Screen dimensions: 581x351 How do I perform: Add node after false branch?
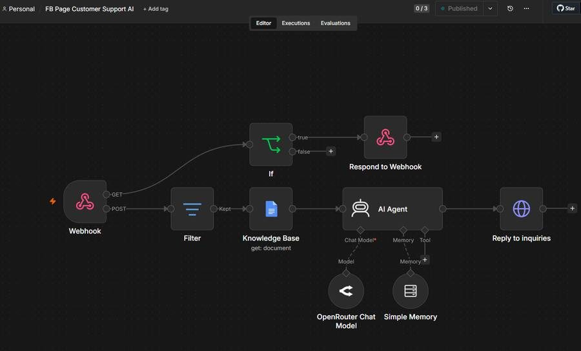click(331, 151)
